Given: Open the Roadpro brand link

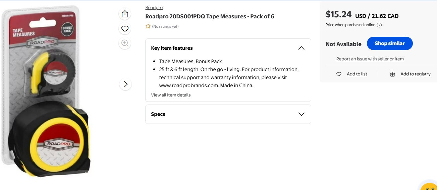Looking at the screenshot, I should pyautogui.click(x=154, y=8).
